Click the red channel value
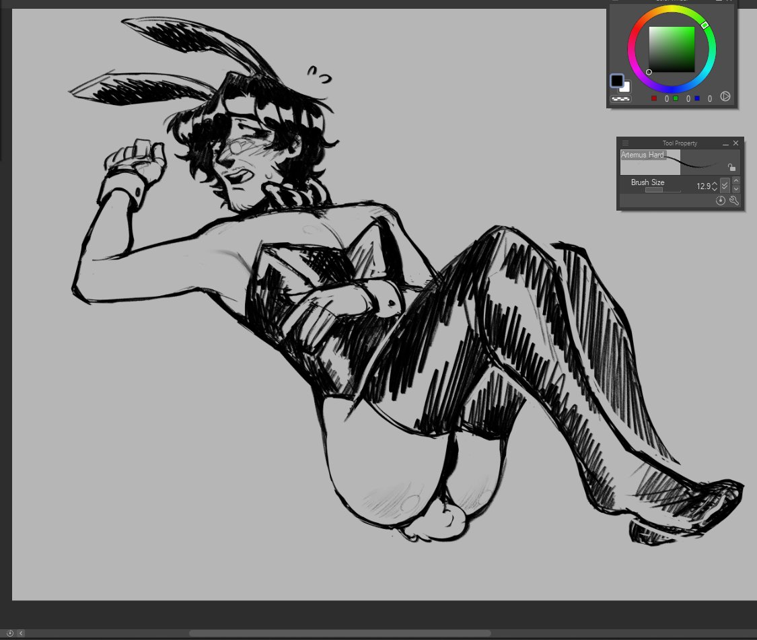Viewport: 757px width, 640px height. point(667,98)
